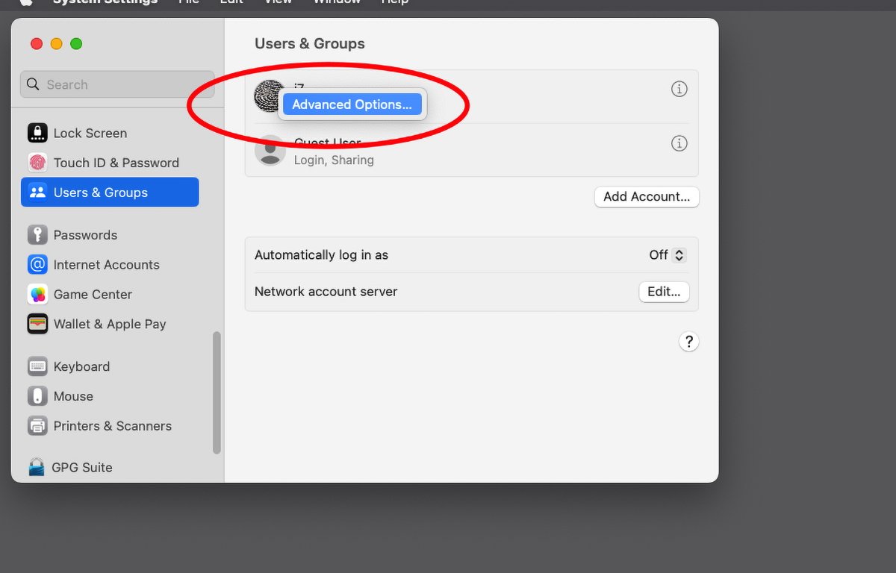The width and height of the screenshot is (896, 573).
Task: Click the help question mark button
Action: (x=688, y=342)
